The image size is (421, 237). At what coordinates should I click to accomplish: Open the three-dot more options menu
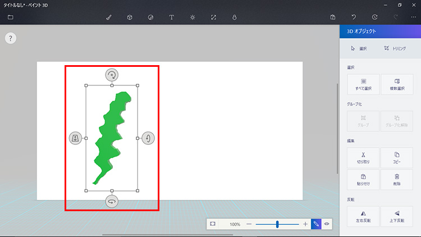click(413, 17)
